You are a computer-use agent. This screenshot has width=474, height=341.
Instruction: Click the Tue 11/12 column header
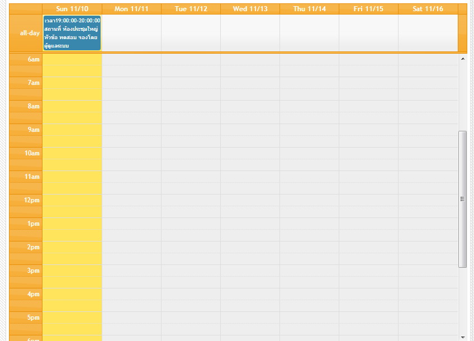pyautogui.click(x=191, y=9)
